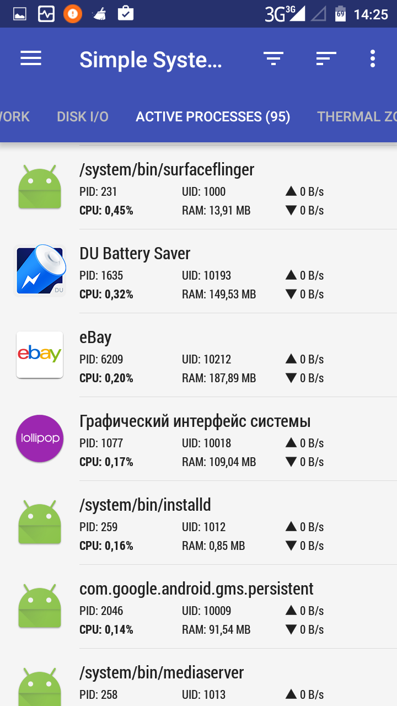This screenshot has width=397, height=706.
Task: Tap the installd Android robot icon
Action: (40, 522)
